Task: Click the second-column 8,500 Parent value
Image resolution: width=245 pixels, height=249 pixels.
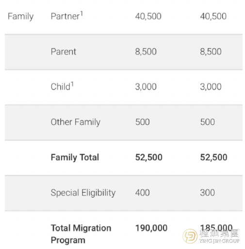Action: 211,52
